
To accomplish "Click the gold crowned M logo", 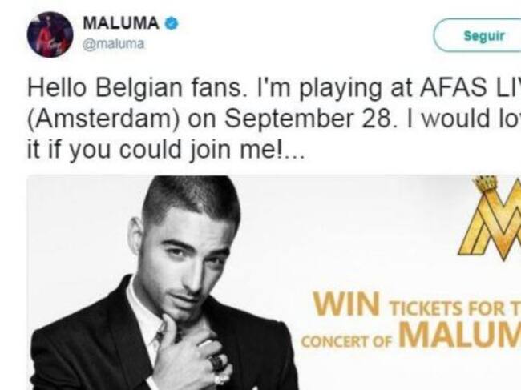I will click(x=490, y=219).
